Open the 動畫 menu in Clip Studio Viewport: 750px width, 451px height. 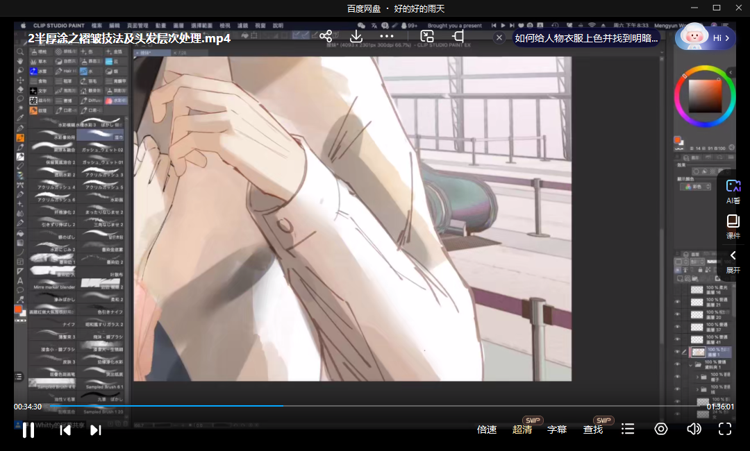click(x=160, y=25)
